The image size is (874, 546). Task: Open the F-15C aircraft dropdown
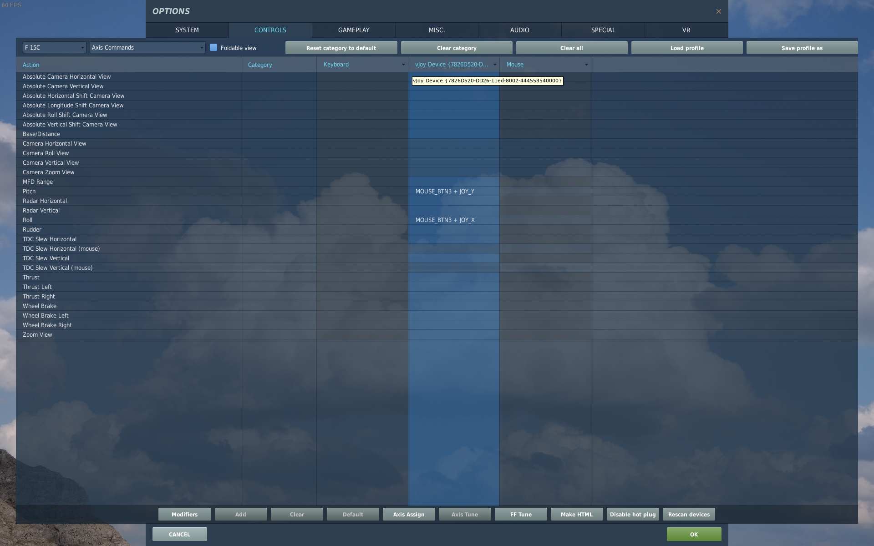[54, 47]
